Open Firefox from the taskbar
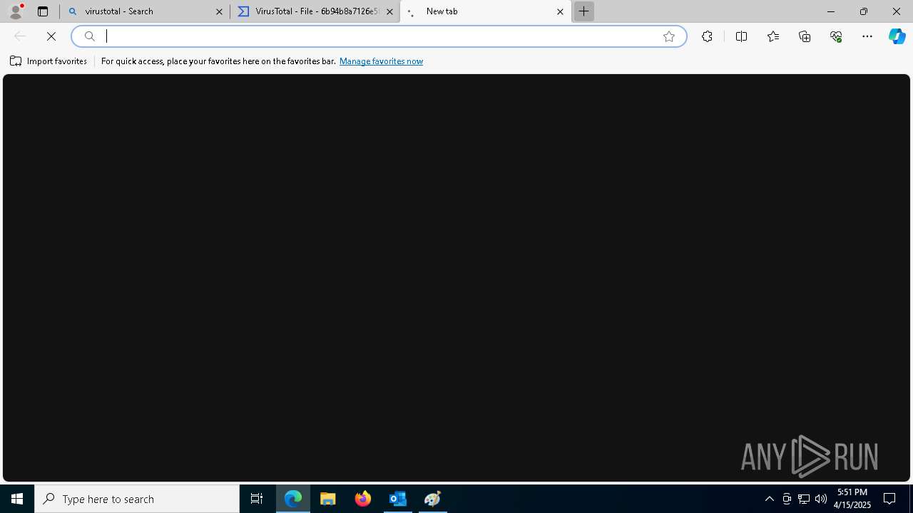 point(363,499)
